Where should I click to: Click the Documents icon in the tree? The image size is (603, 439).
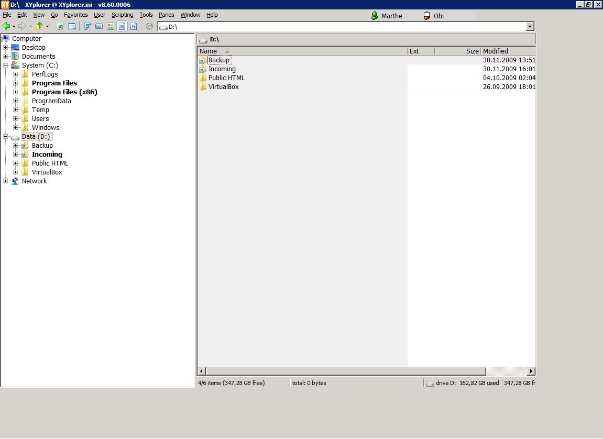(15, 56)
